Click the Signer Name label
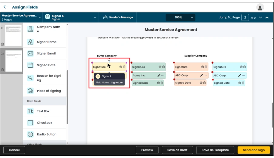 click(x=47, y=42)
